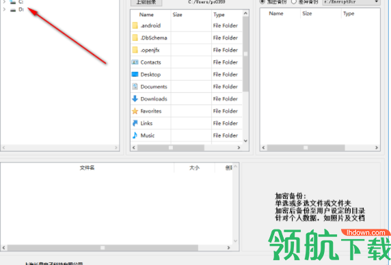This screenshot has height=265, width=391.
Task: Click the current path text C:/Users
Action: click(x=206, y=2)
